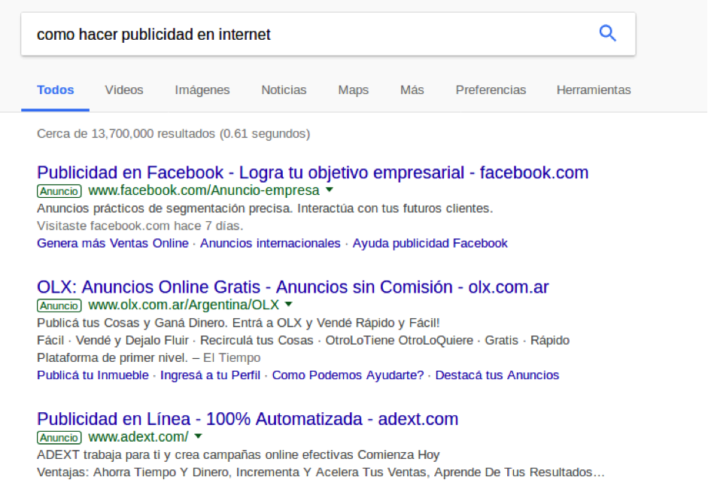Open Publicidad en Línea adext.com title

[x=248, y=419]
